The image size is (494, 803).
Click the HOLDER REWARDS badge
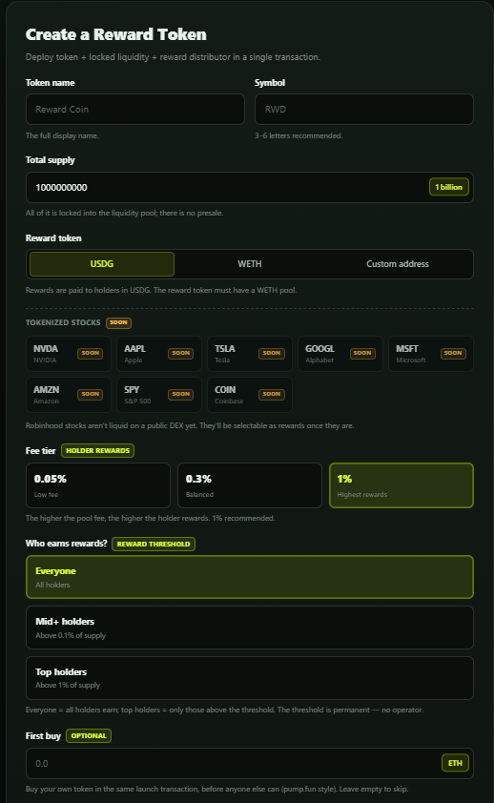98,451
